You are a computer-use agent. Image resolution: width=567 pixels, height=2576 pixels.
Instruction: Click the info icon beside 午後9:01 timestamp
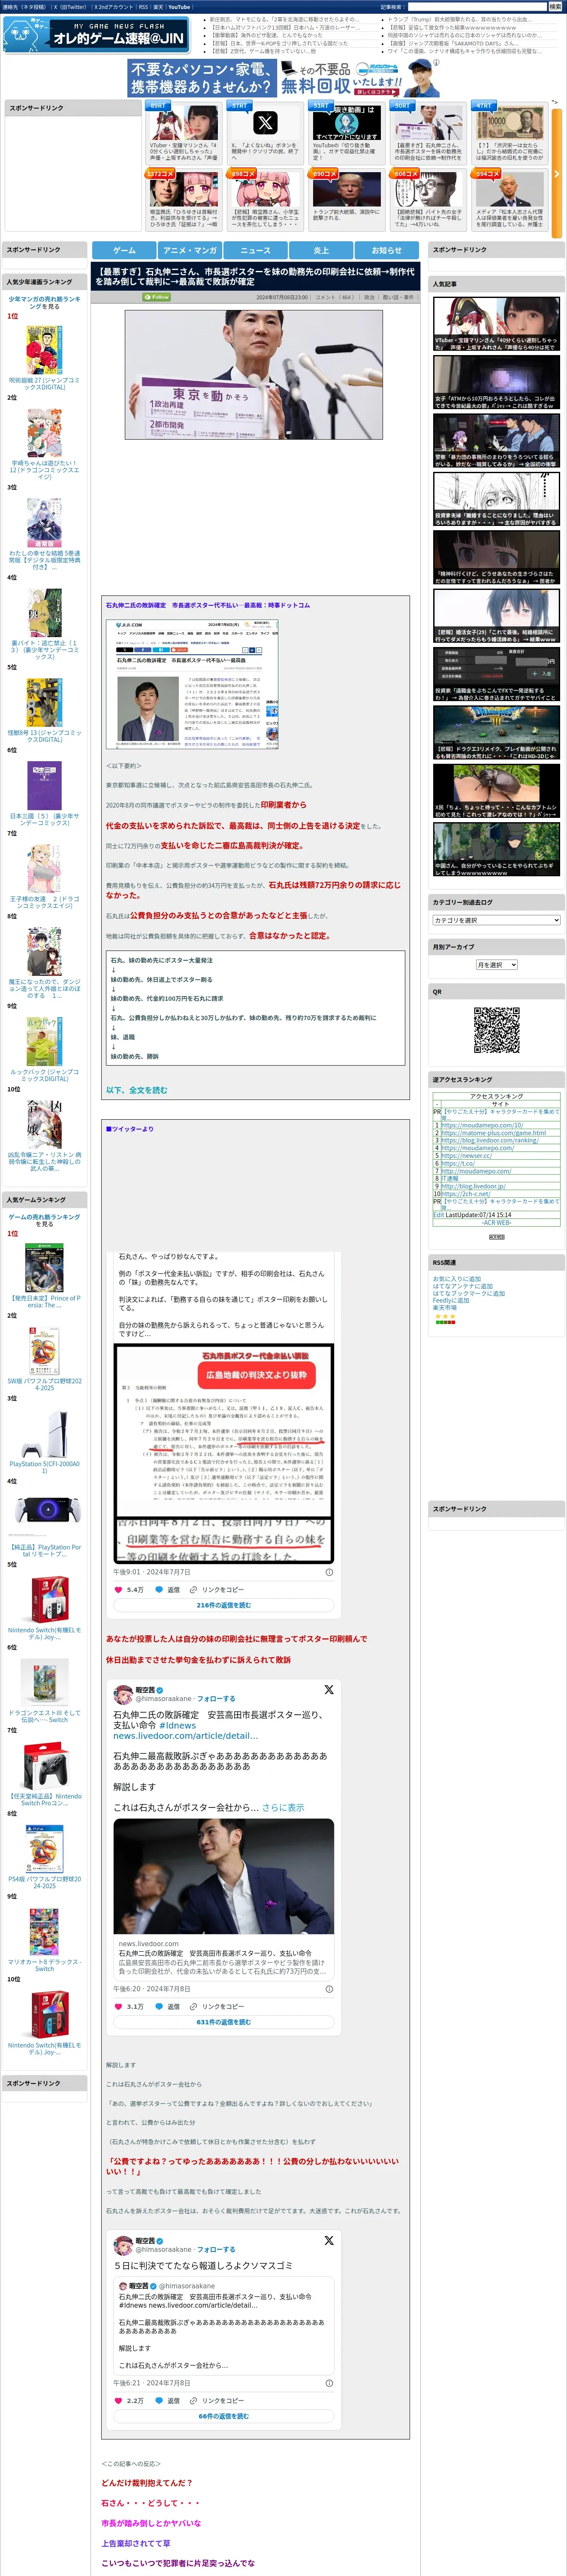click(x=329, y=1572)
